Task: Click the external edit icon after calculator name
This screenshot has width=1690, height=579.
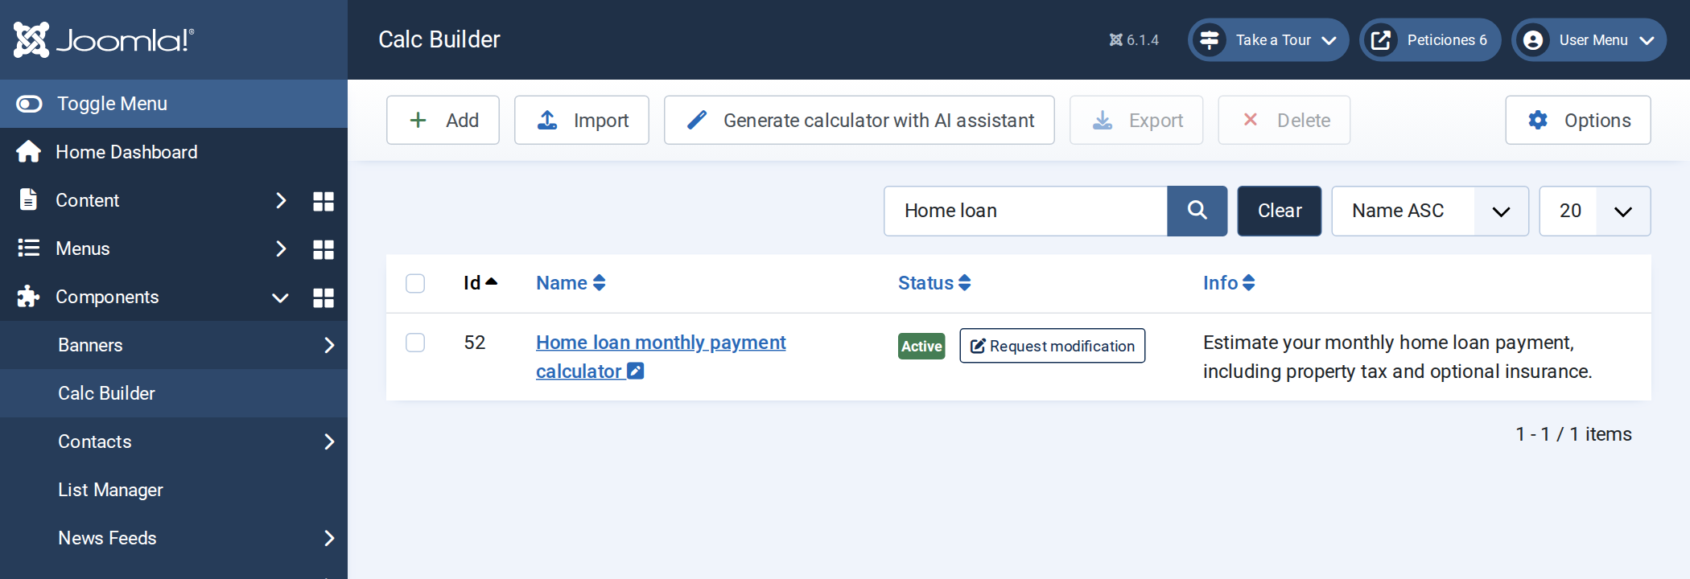Action: tap(636, 371)
